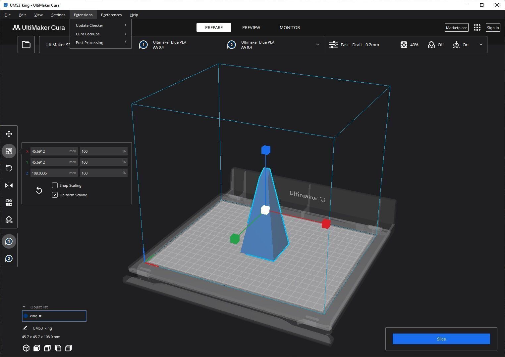Assign model to Extruder 1
The image size is (505, 357).
coord(9,241)
